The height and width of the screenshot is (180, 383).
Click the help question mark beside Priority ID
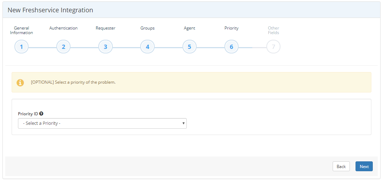41,114
